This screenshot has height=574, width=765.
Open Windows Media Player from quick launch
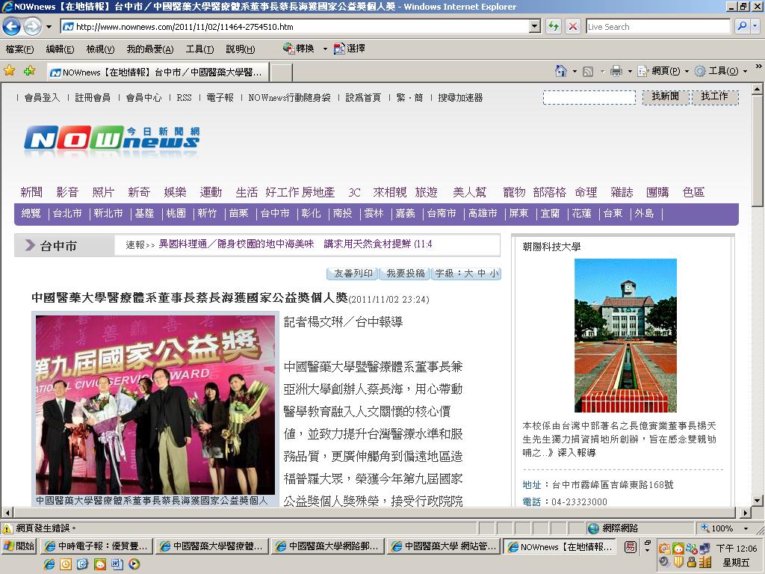click(134, 564)
